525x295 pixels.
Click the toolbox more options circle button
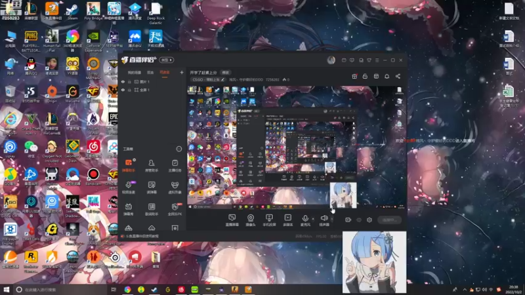coord(178,149)
